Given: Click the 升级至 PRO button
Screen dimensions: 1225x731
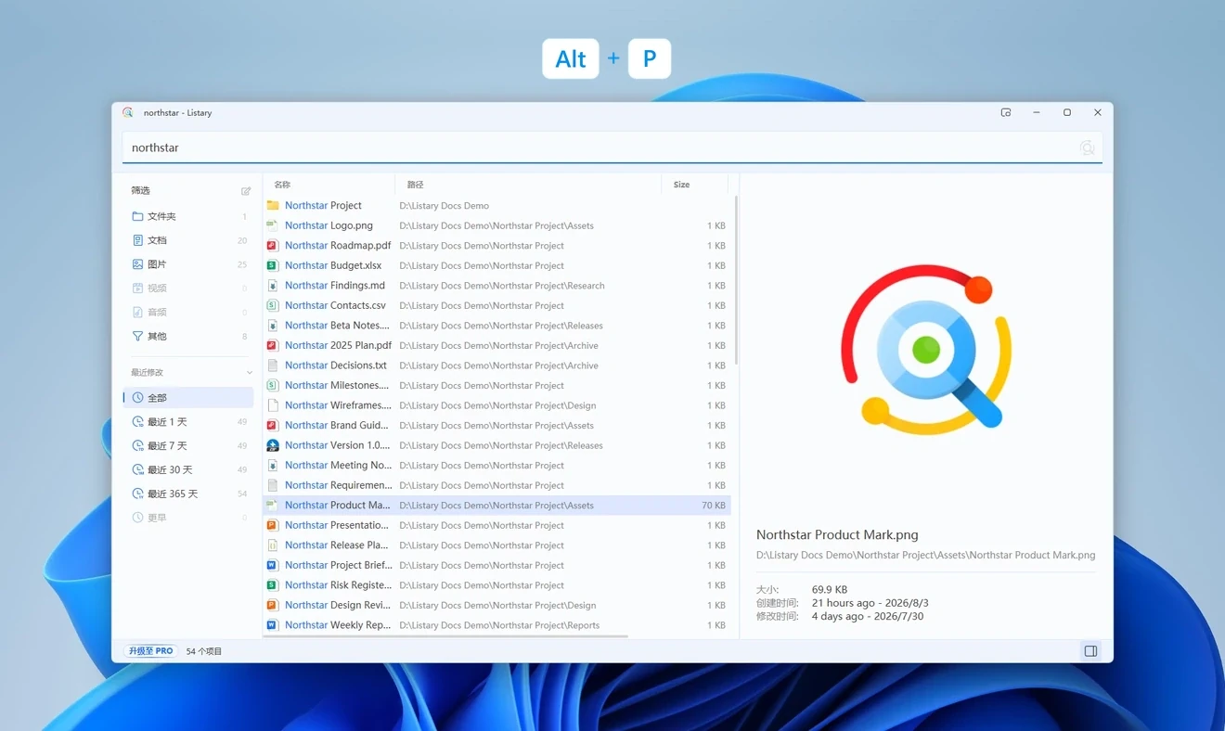Looking at the screenshot, I should tap(150, 651).
